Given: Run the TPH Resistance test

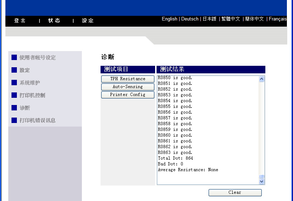Looking at the screenshot, I should [128, 79].
